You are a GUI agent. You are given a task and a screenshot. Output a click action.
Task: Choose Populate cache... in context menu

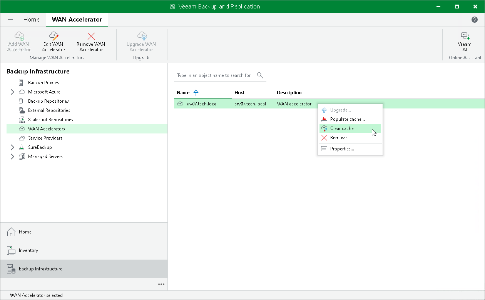(350, 119)
